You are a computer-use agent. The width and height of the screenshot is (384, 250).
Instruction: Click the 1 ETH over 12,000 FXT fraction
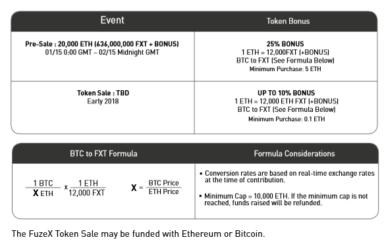pos(87,188)
